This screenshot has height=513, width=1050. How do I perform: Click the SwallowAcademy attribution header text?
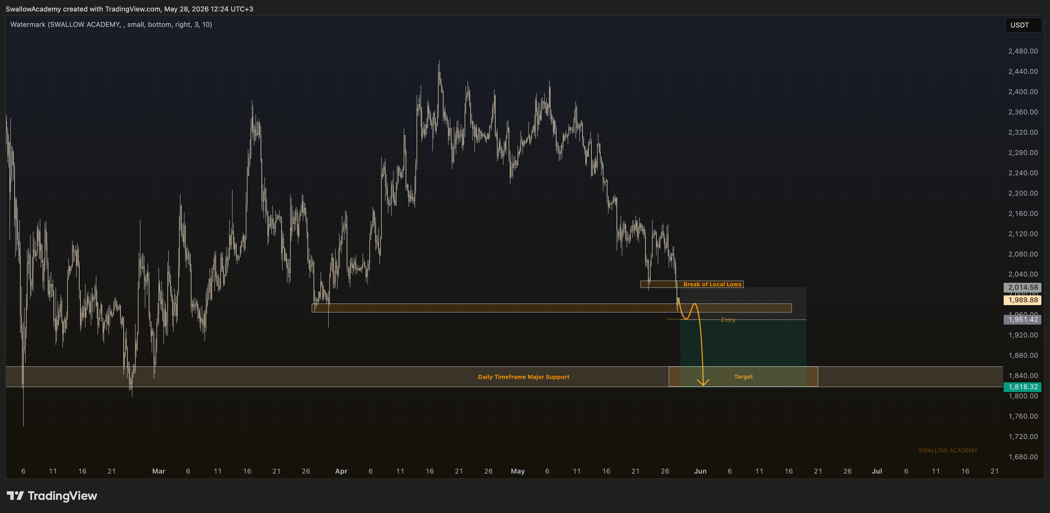(x=129, y=9)
